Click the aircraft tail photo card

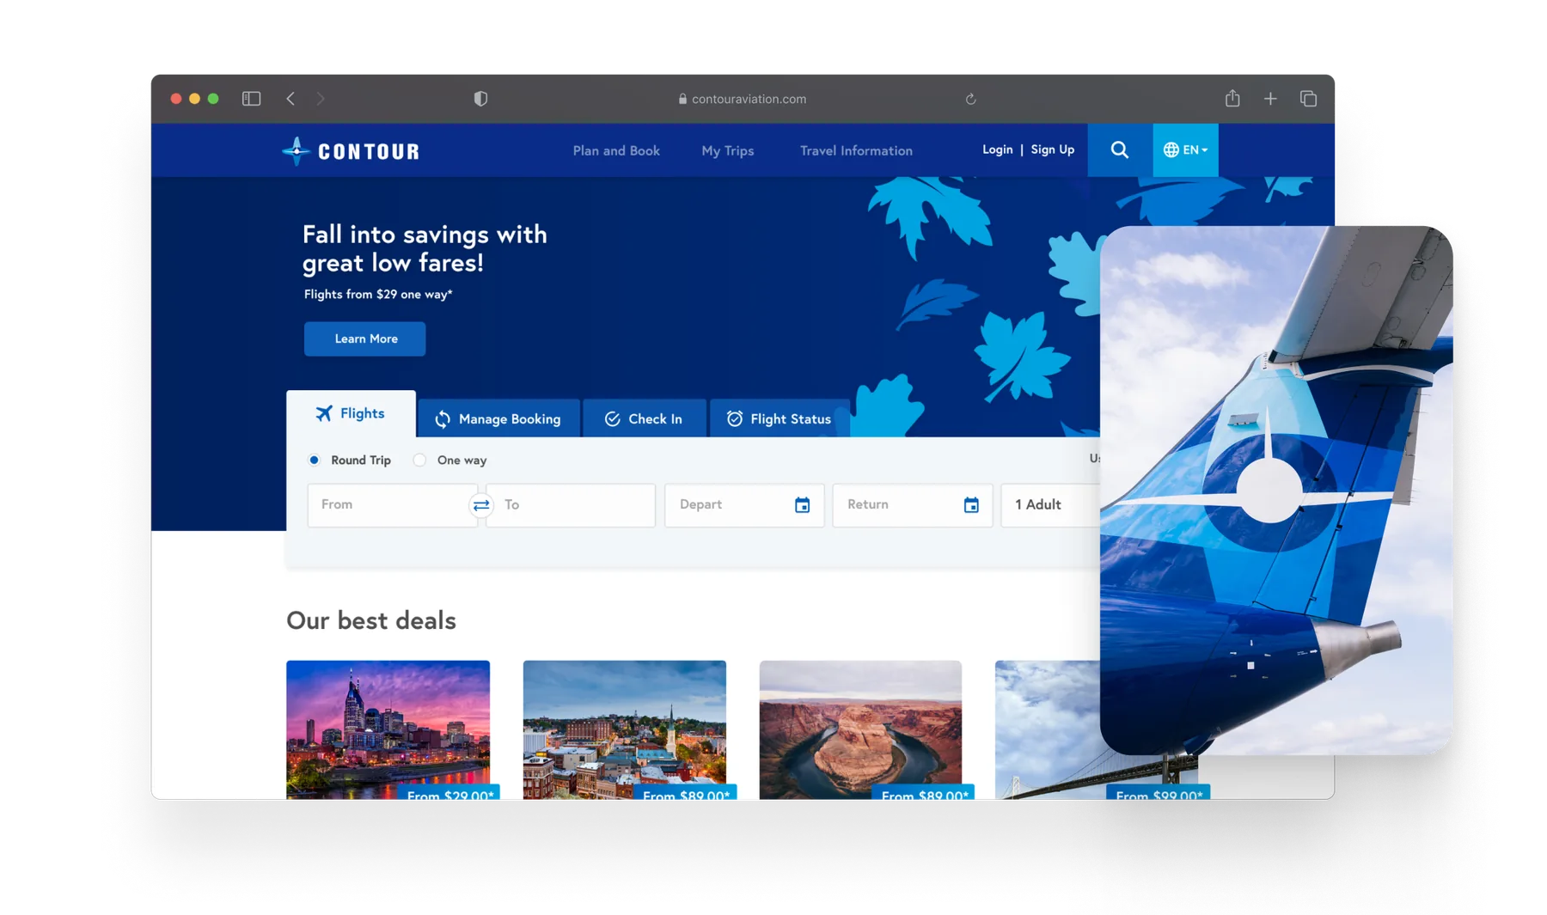pos(1276,491)
